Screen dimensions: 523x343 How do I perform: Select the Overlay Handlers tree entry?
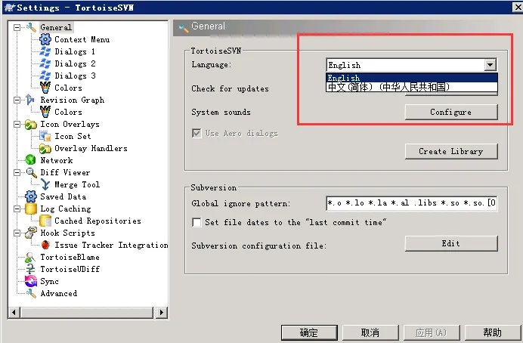click(91, 148)
